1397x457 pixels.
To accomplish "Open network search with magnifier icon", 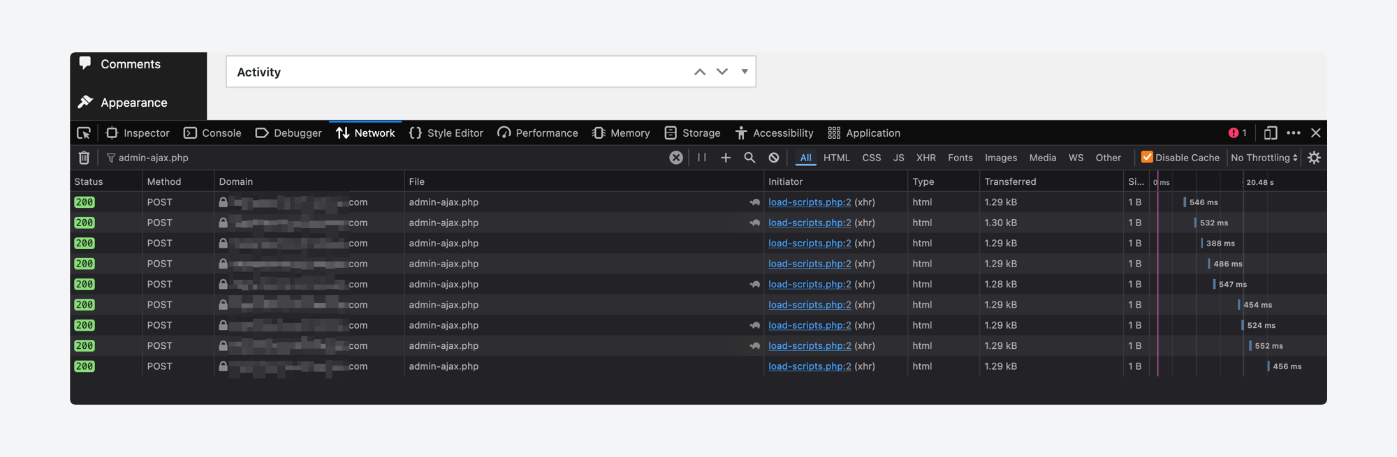I will pyautogui.click(x=749, y=158).
